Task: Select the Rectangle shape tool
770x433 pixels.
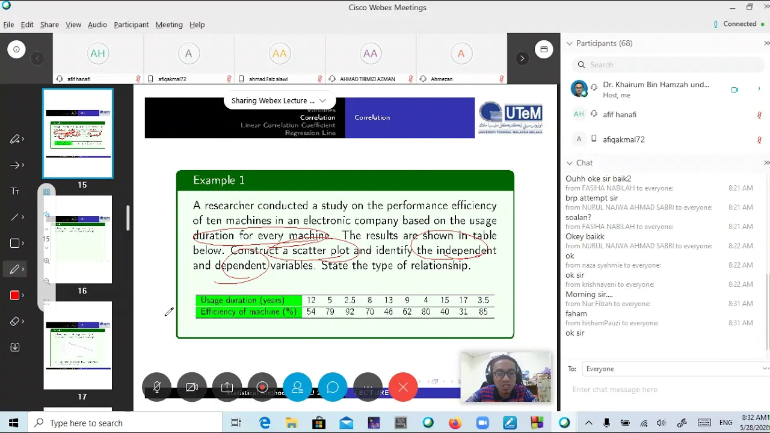Action: tap(15, 243)
